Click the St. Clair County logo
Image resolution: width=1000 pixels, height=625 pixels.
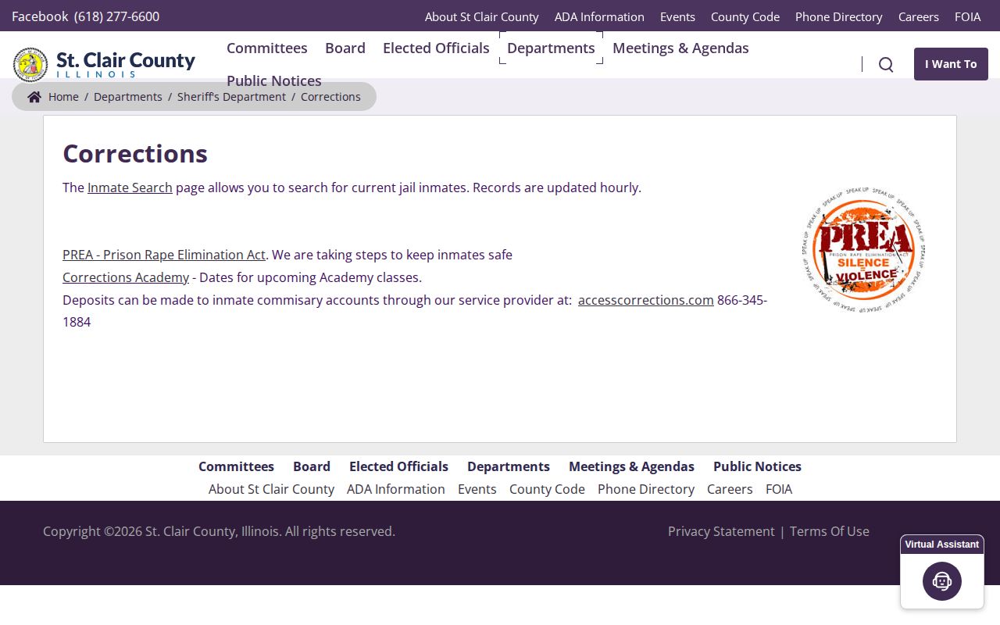[104, 64]
